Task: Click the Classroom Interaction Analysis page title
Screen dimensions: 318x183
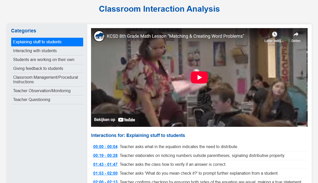Action: click(x=159, y=9)
